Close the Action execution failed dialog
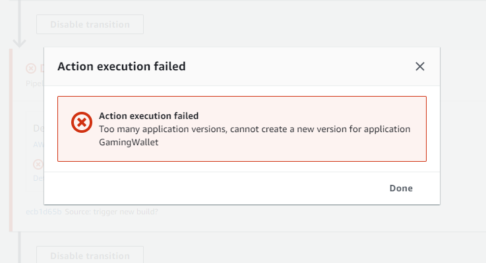The image size is (486, 263). (x=419, y=66)
